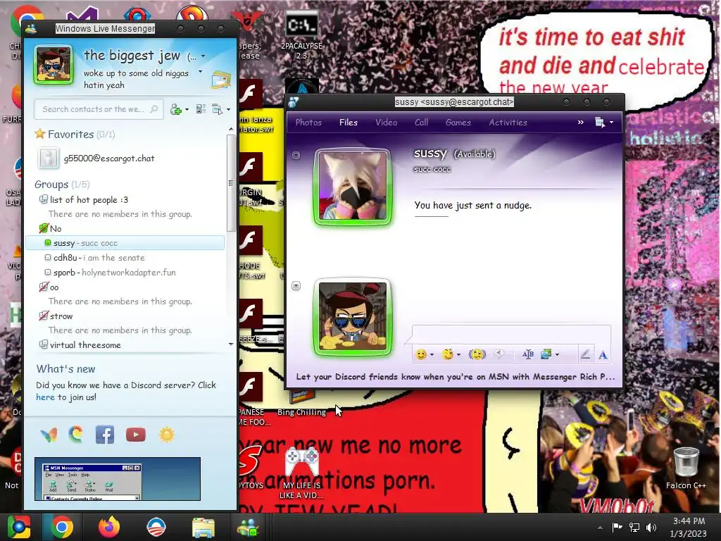Select the smiley emoticon button

pos(420,354)
